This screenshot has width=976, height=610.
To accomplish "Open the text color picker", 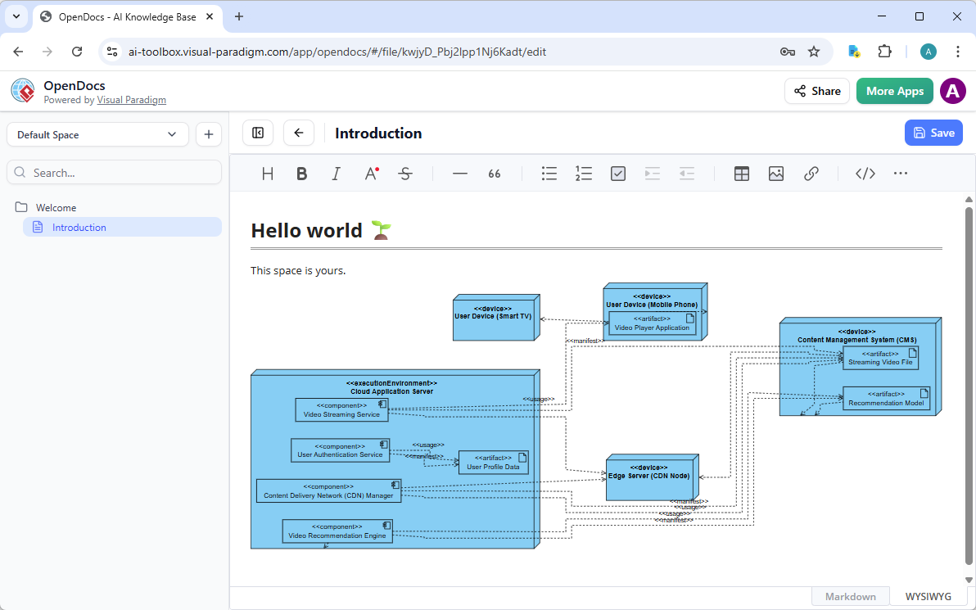I will point(371,173).
